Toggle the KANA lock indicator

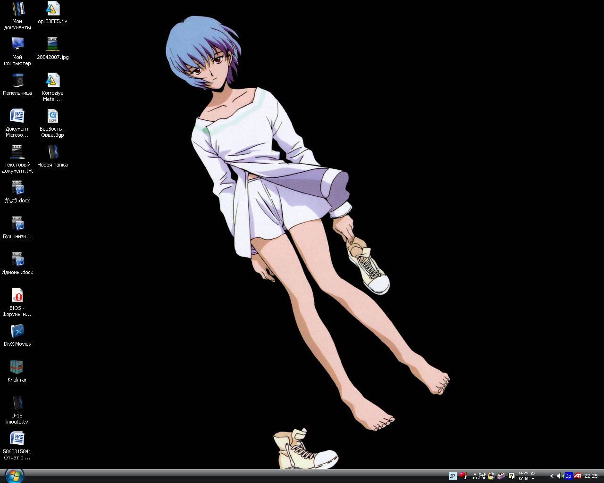[524, 479]
